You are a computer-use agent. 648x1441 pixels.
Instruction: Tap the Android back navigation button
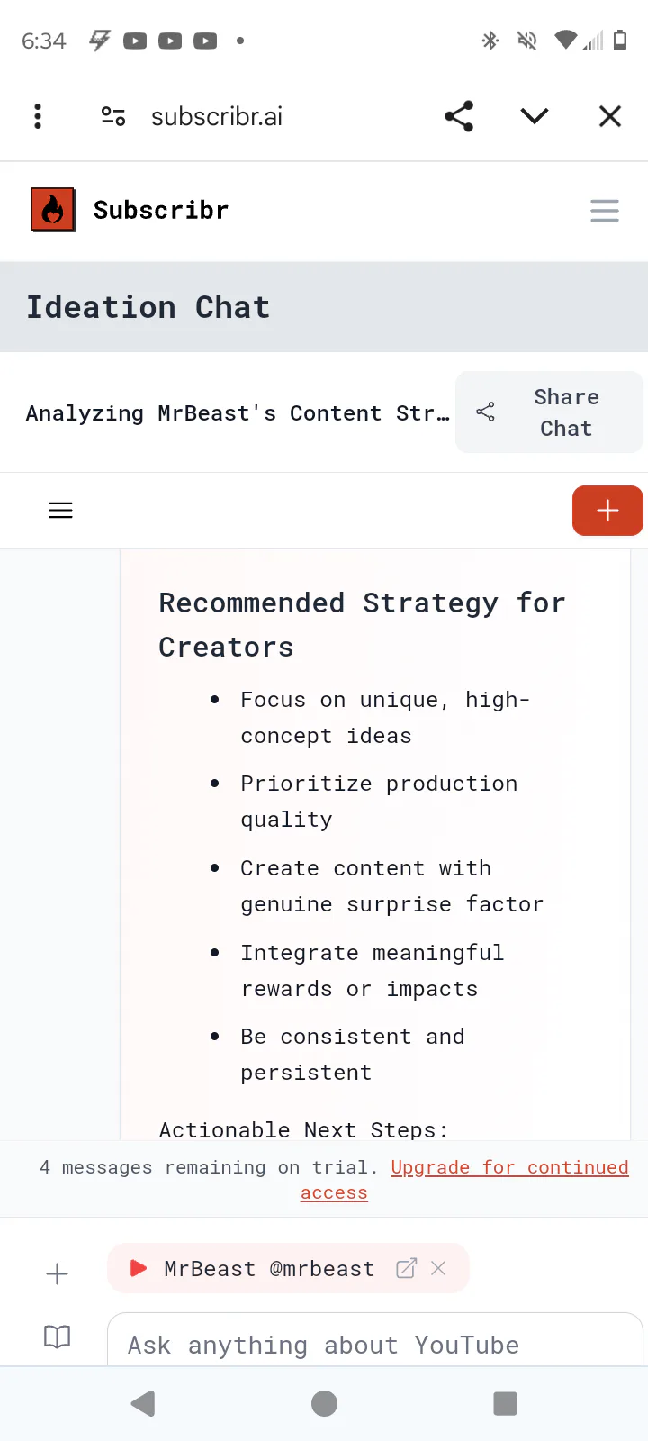(x=143, y=1403)
